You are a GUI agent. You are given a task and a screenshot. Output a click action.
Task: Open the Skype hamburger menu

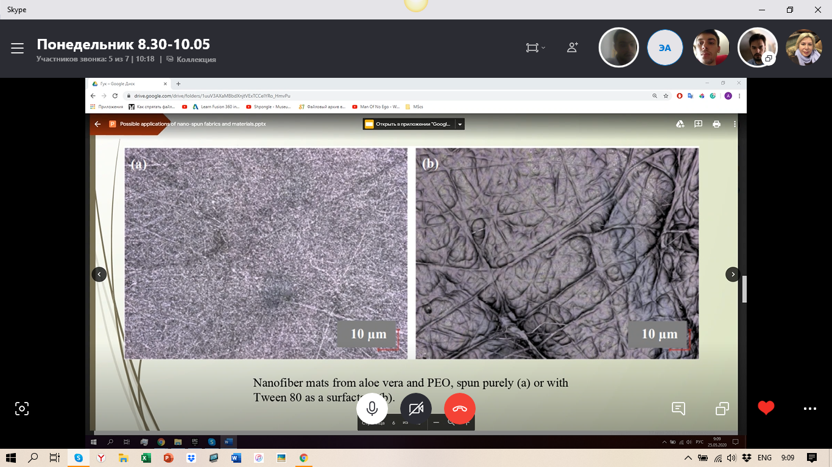click(x=17, y=49)
